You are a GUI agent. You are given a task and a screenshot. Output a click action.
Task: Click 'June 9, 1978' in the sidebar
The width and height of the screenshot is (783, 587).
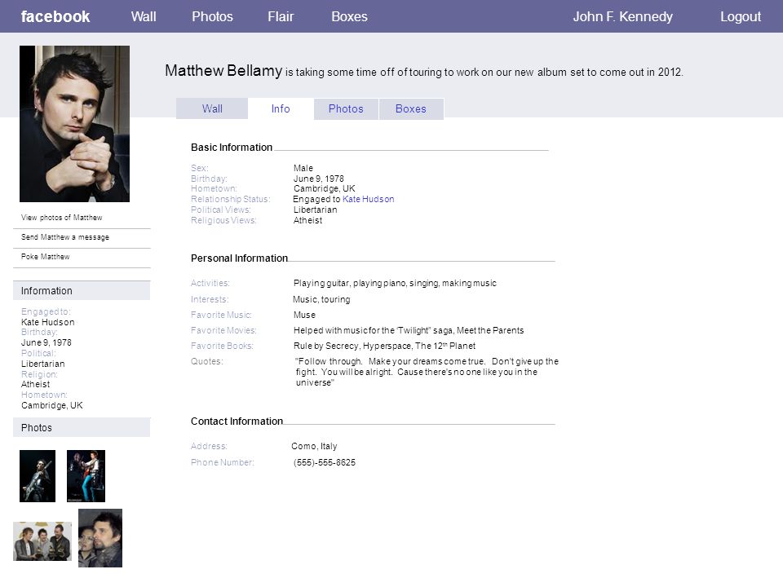click(x=46, y=343)
